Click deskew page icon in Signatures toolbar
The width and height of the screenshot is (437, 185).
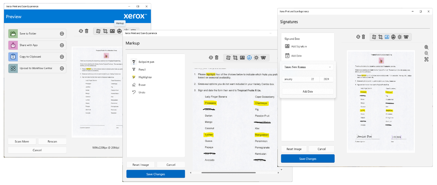click(x=374, y=37)
